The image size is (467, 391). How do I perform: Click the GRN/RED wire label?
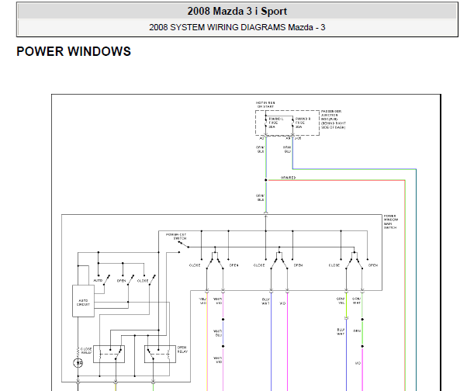click(288, 178)
